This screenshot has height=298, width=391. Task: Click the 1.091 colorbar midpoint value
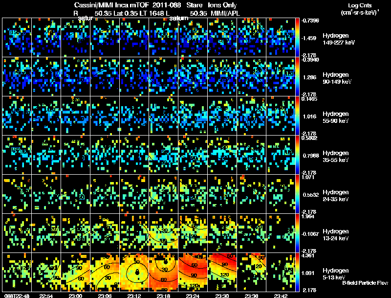[308, 273]
